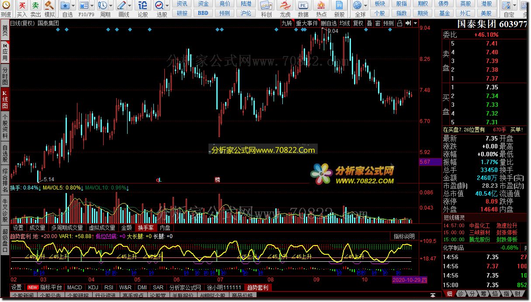This screenshot has width=531, height=302.
Task: Click the 窗 window button
Action: [x=378, y=23]
